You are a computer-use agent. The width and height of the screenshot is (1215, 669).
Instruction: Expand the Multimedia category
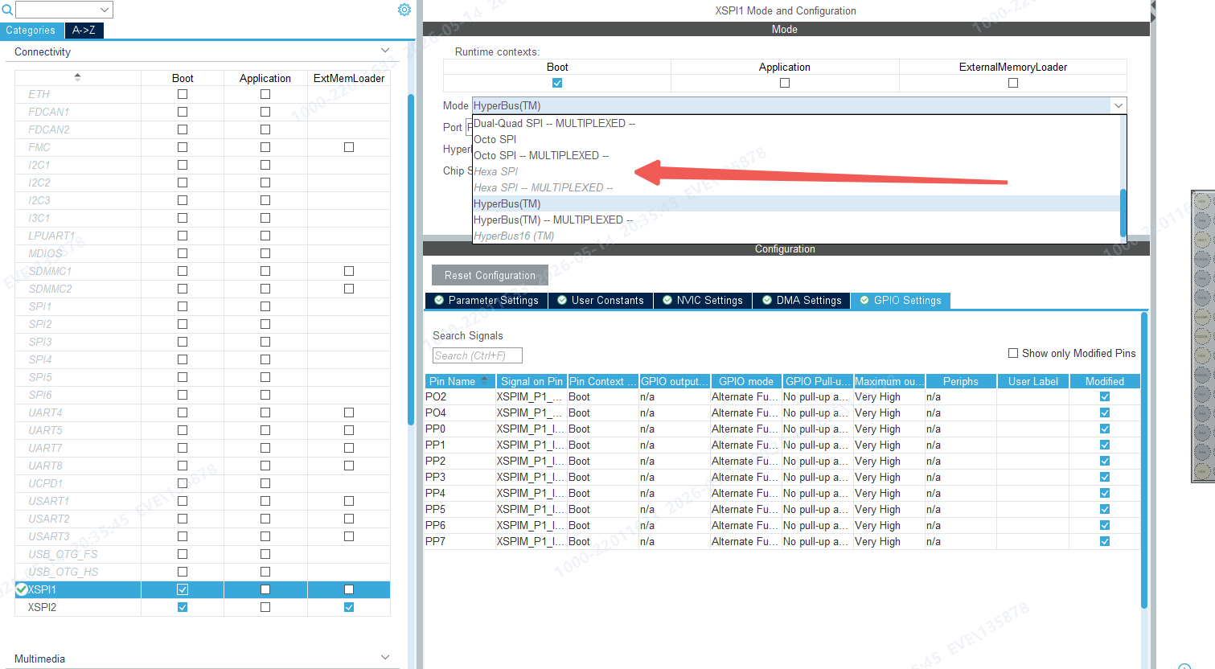point(385,658)
